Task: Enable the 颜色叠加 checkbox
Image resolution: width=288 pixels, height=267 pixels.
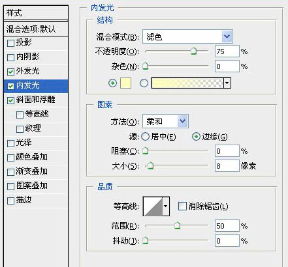Action: pyautogui.click(x=10, y=158)
